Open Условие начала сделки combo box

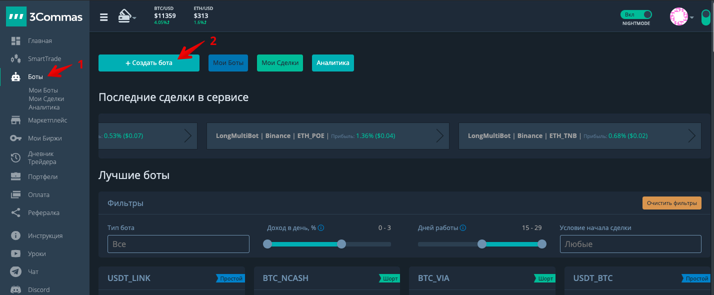[630, 244]
